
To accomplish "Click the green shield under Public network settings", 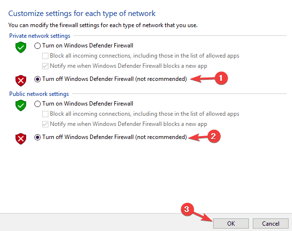I will [x=20, y=105].
